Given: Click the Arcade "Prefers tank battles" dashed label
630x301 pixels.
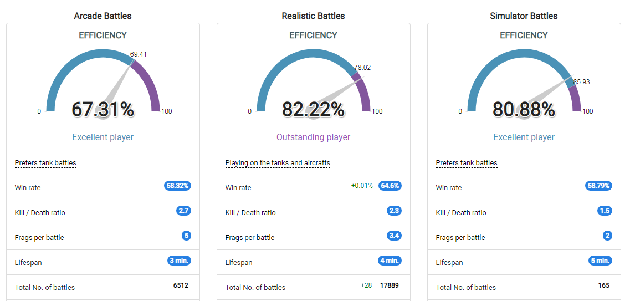Looking at the screenshot, I should pyautogui.click(x=45, y=163).
